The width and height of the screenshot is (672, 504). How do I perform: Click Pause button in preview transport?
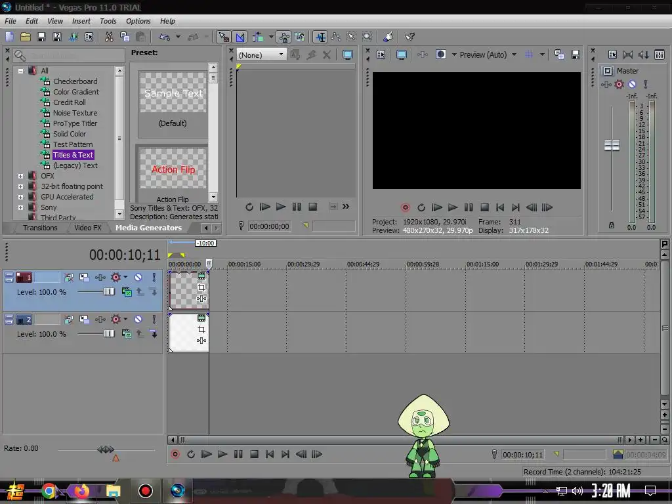coord(469,207)
